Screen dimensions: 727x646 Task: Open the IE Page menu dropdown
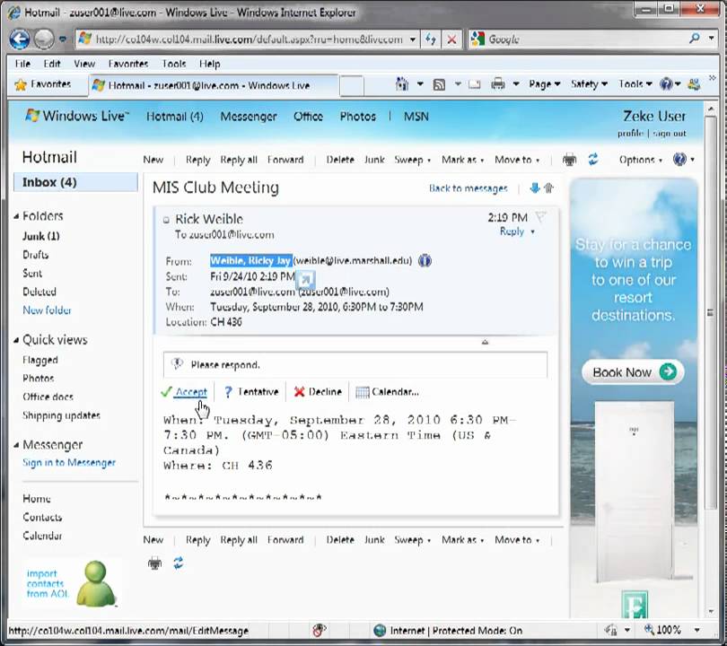[x=544, y=84]
